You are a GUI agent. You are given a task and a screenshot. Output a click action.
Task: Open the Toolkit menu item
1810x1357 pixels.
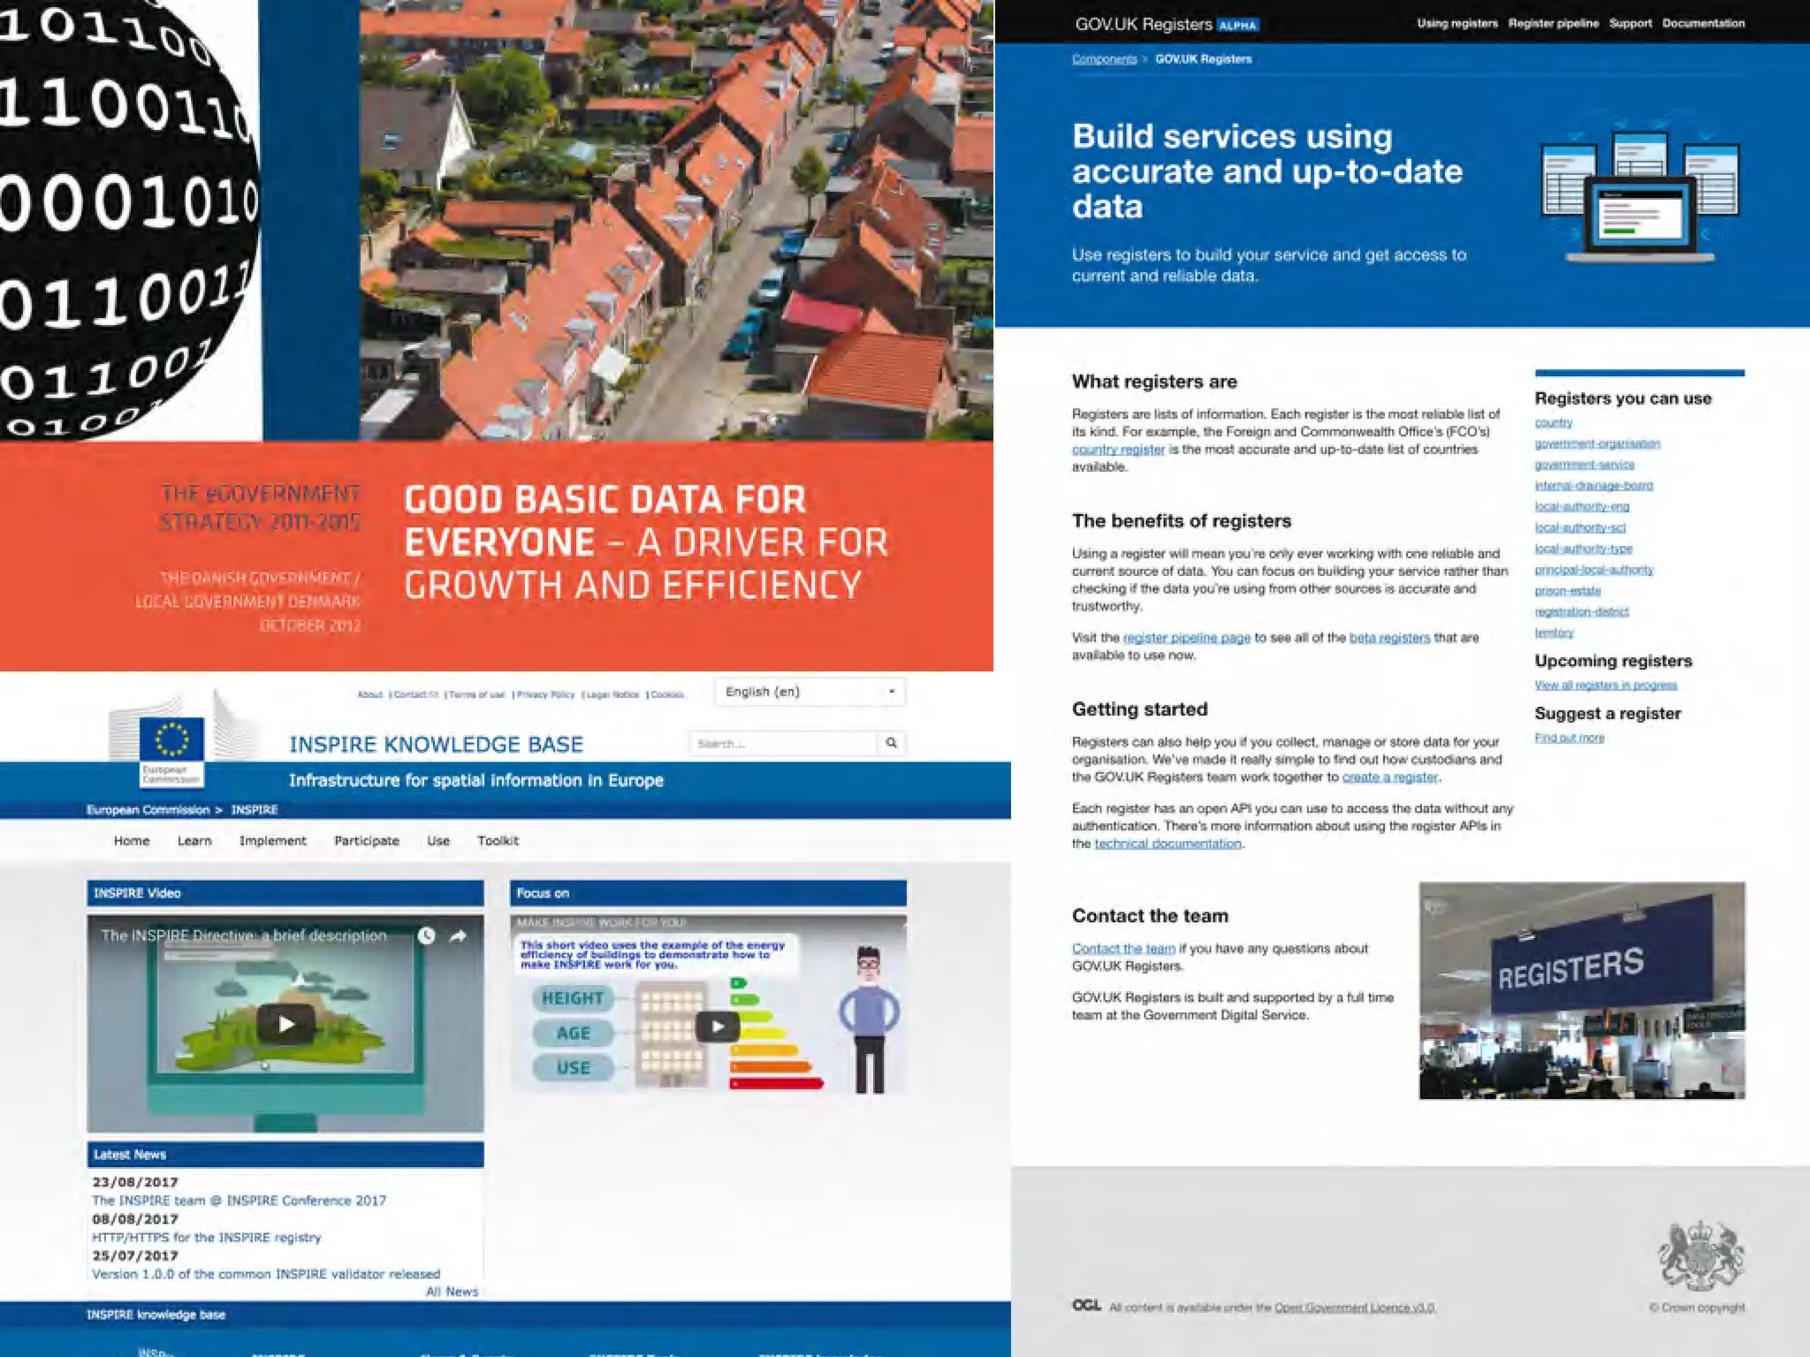click(498, 841)
